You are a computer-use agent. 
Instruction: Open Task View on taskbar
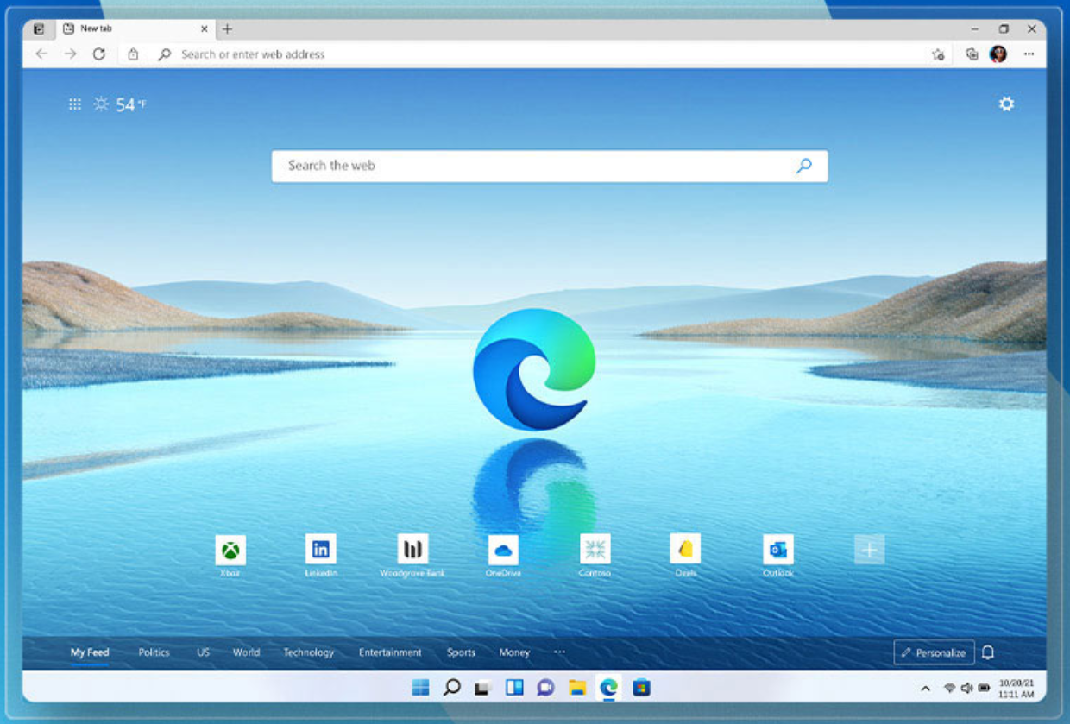tap(482, 687)
